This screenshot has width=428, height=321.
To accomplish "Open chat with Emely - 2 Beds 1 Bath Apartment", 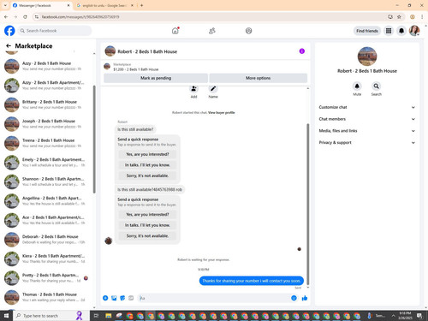I will (x=48, y=163).
